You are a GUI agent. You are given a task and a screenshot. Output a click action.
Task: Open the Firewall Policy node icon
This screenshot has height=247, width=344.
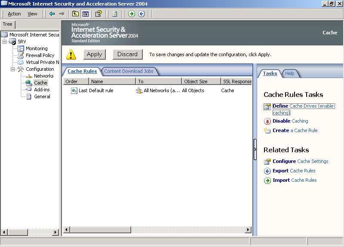20,55
